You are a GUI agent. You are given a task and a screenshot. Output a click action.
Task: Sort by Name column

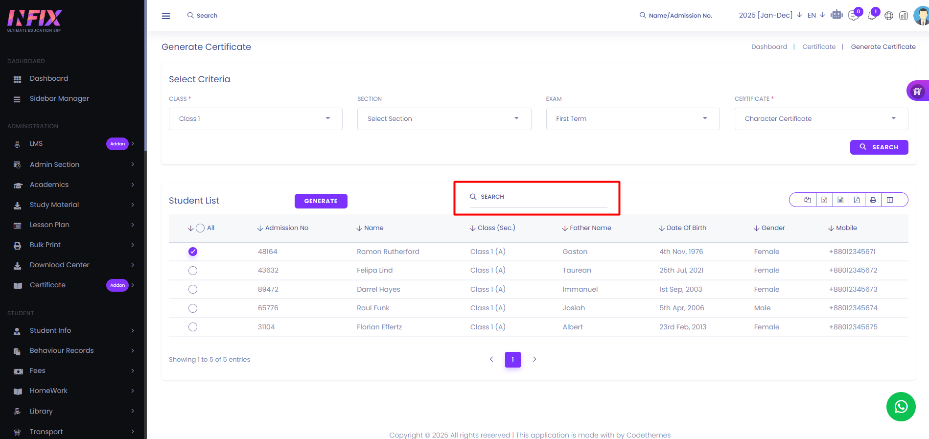370,228
